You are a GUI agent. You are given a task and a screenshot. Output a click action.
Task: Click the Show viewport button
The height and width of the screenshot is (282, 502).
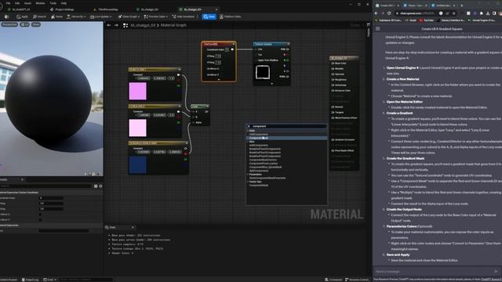(x=36, y=24)
